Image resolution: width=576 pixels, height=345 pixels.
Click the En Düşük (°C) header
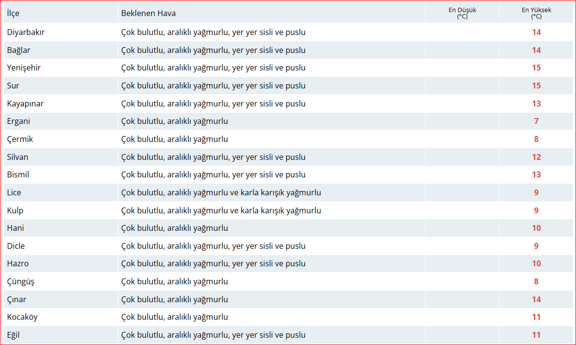tap(462, 13)
